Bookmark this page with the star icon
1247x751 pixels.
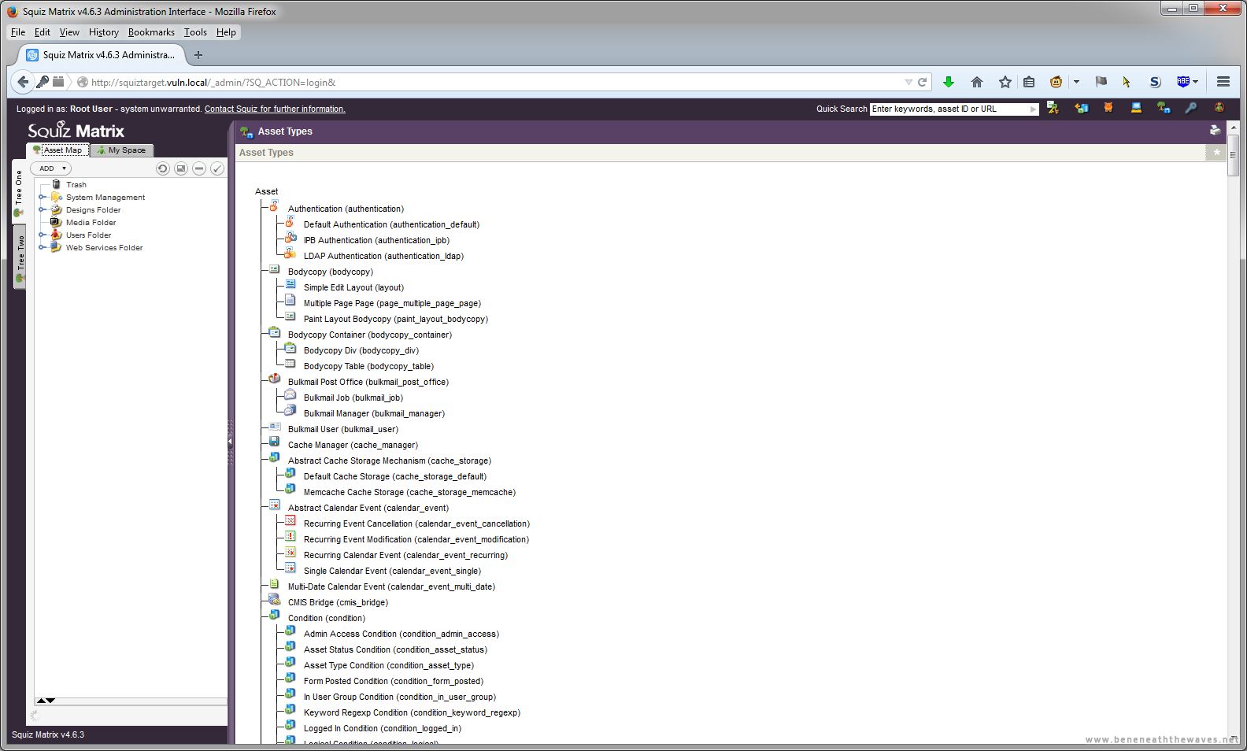click(x=1005, y=82)
